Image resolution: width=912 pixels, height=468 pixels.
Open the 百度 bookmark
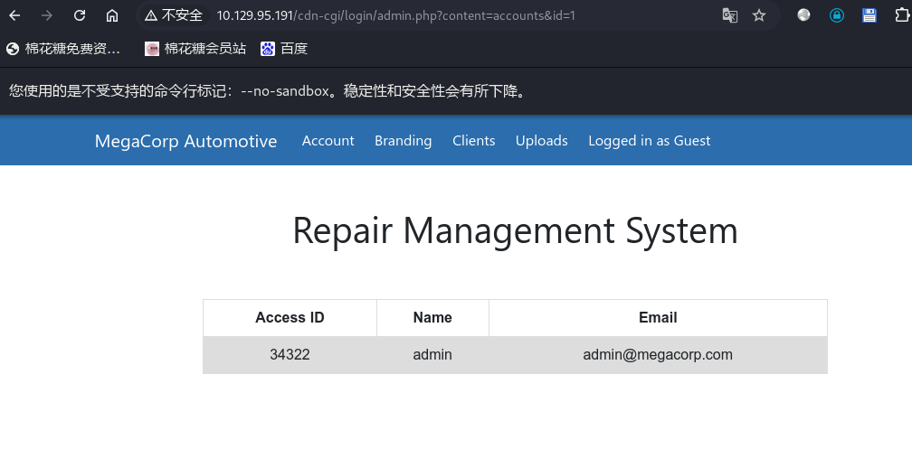click(284, 49)
